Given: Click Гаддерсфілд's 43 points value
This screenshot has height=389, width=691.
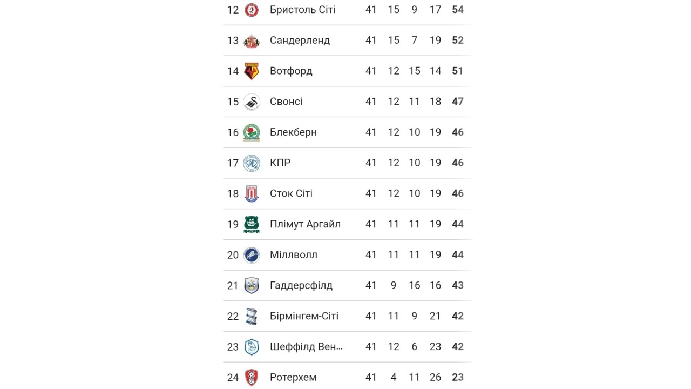Looking at the screenshot, I should pyautogui.click(x=457, y=285).
